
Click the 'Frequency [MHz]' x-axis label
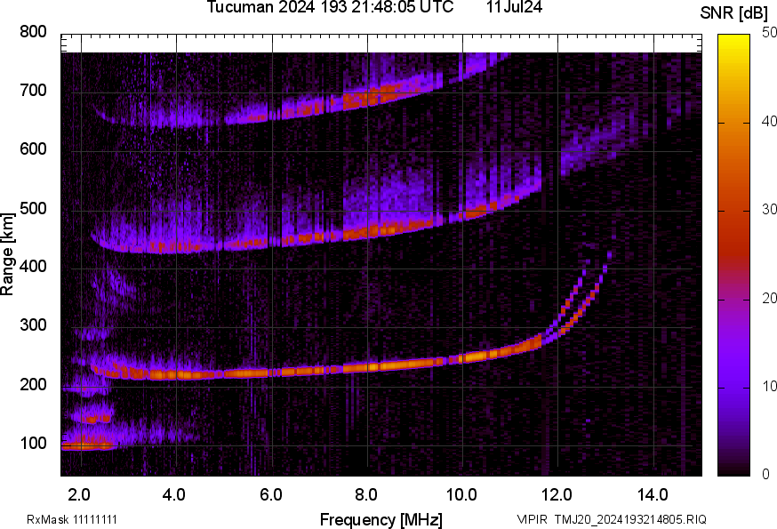[380, 518]
